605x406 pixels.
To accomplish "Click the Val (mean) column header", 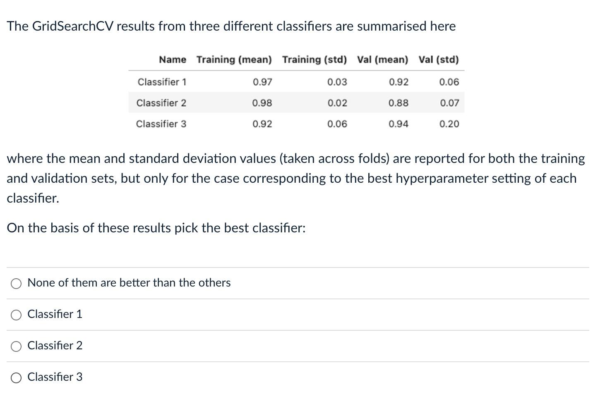I will tap(383, 60).
